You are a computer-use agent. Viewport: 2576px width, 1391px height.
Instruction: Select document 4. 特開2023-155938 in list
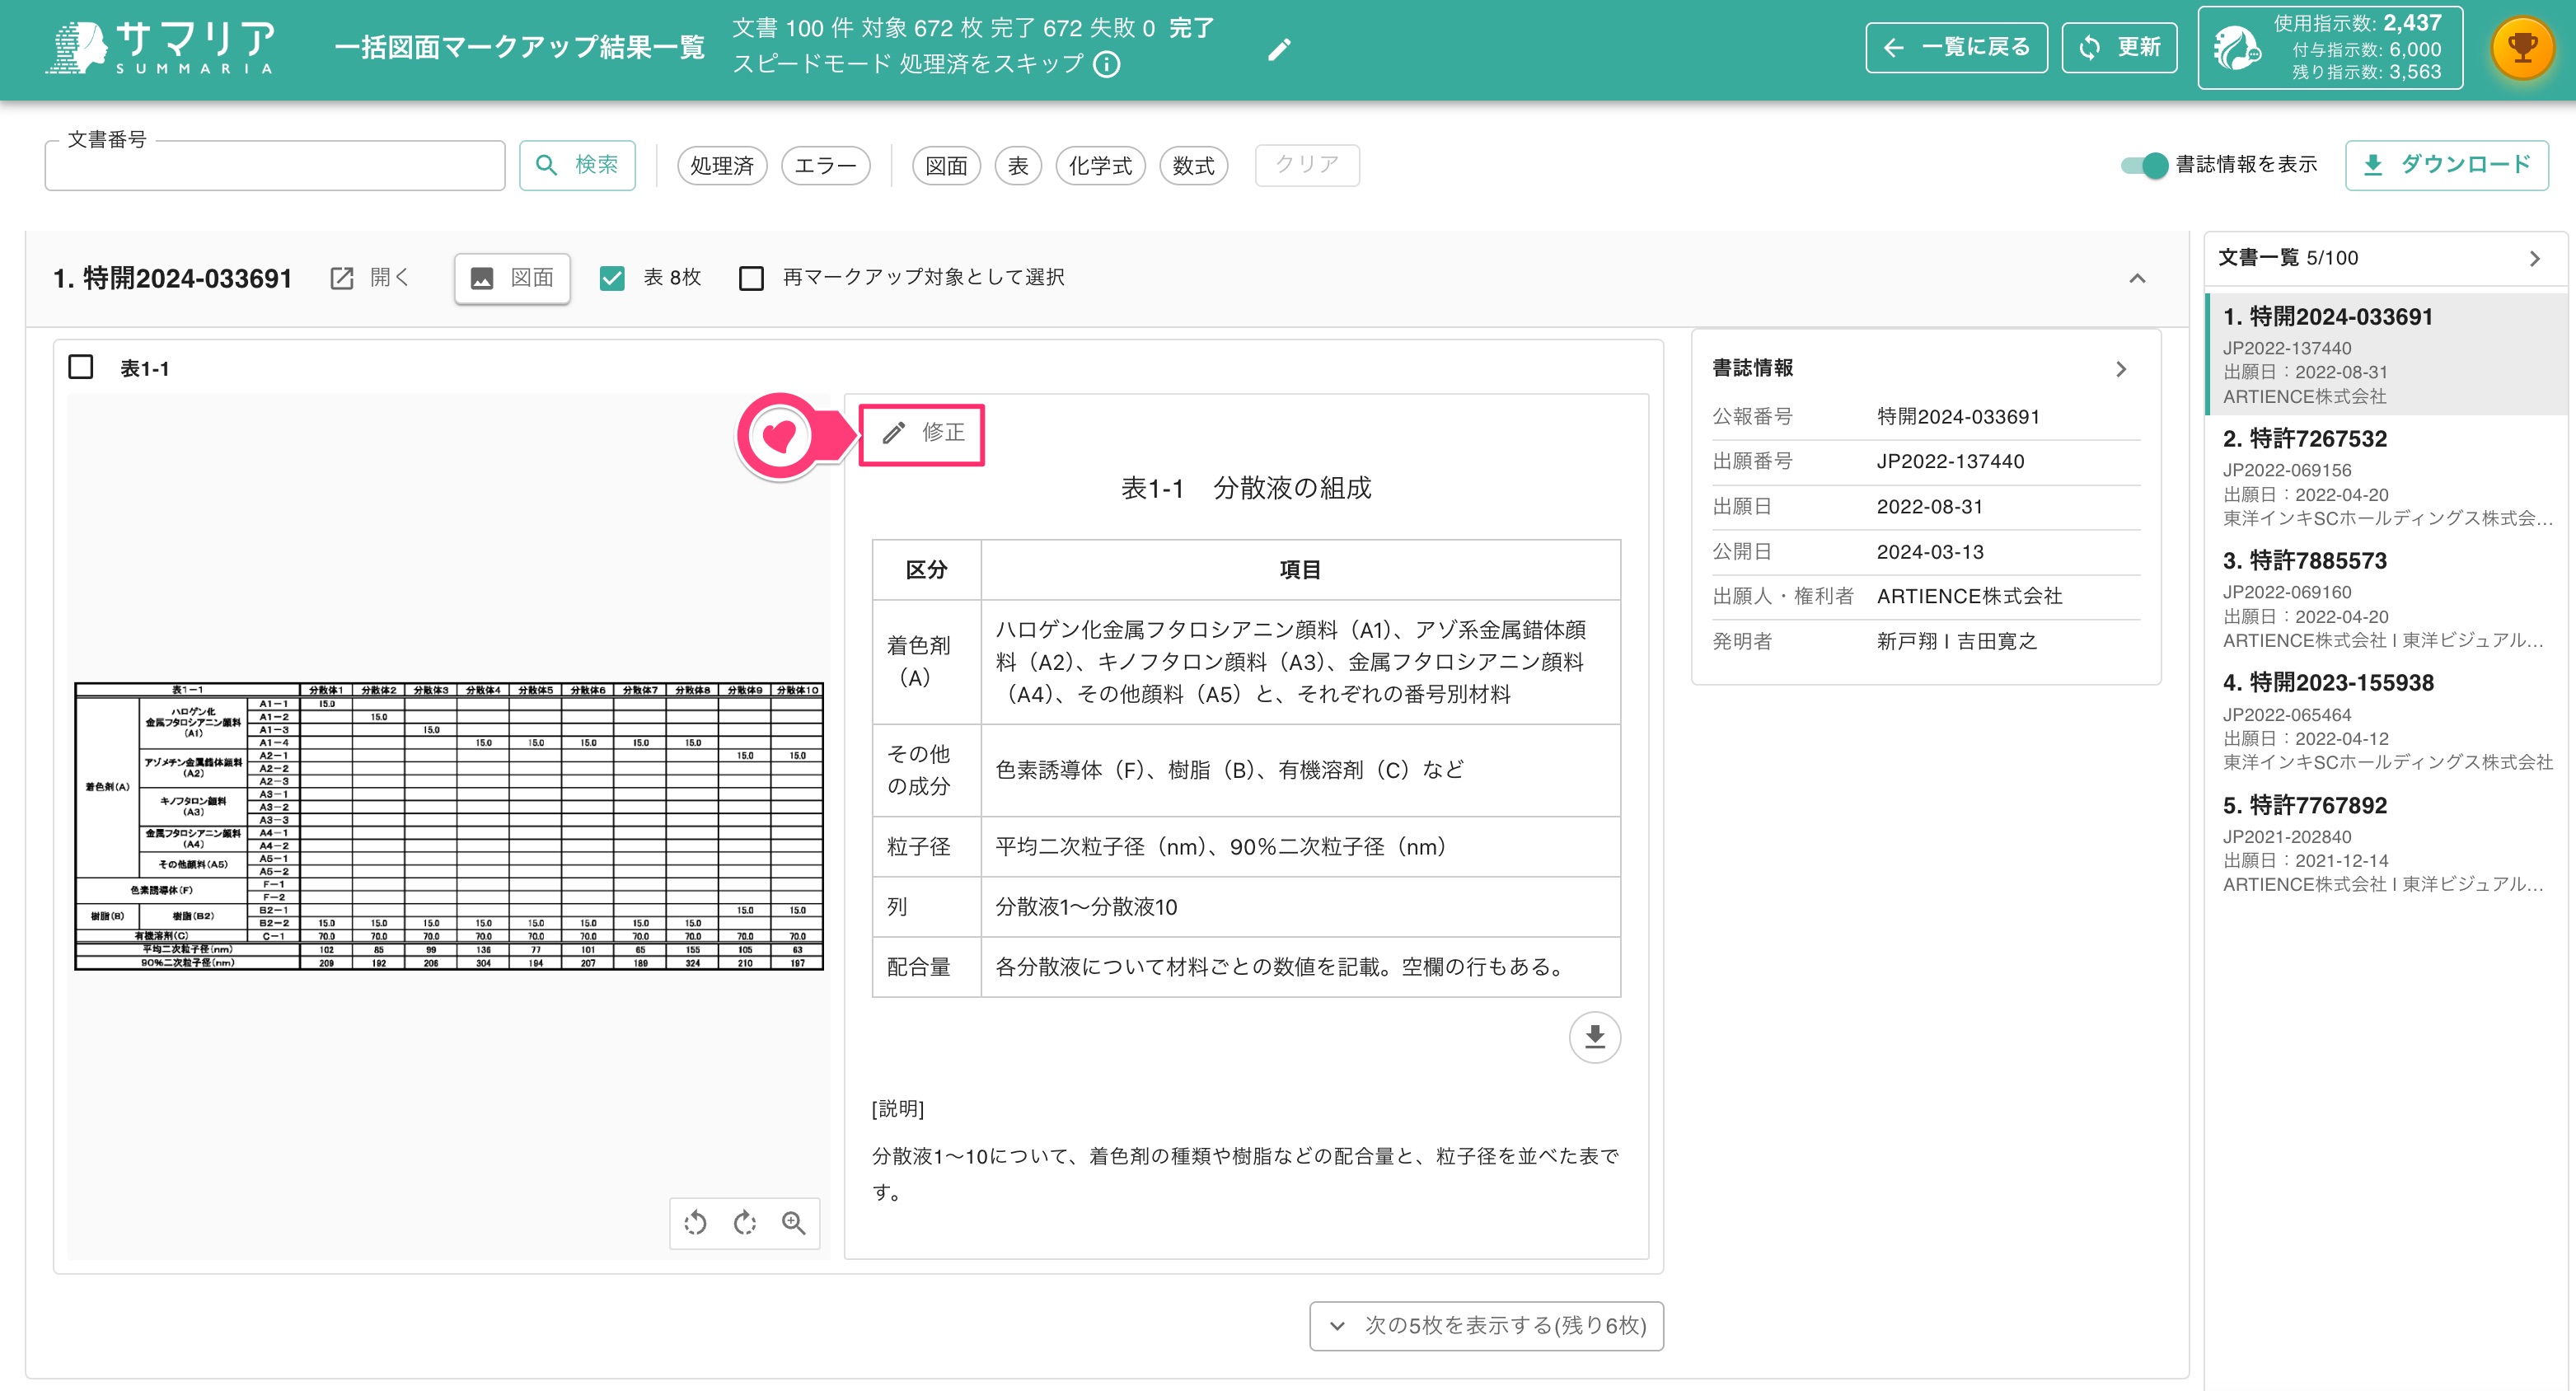[2386, 722]
